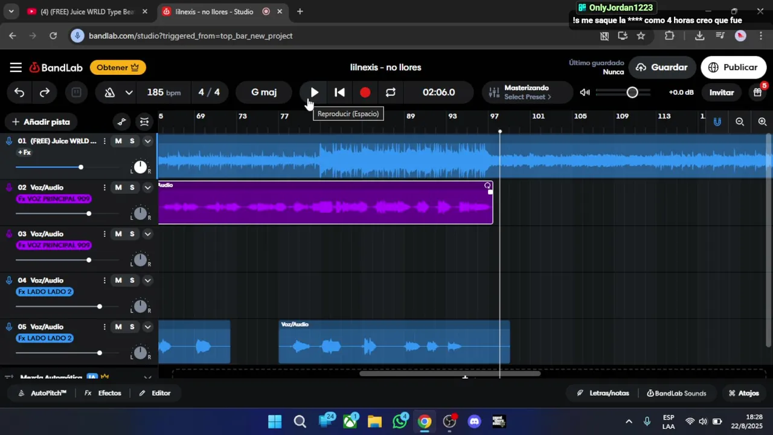Click the Invitar button

click(722, 92)
